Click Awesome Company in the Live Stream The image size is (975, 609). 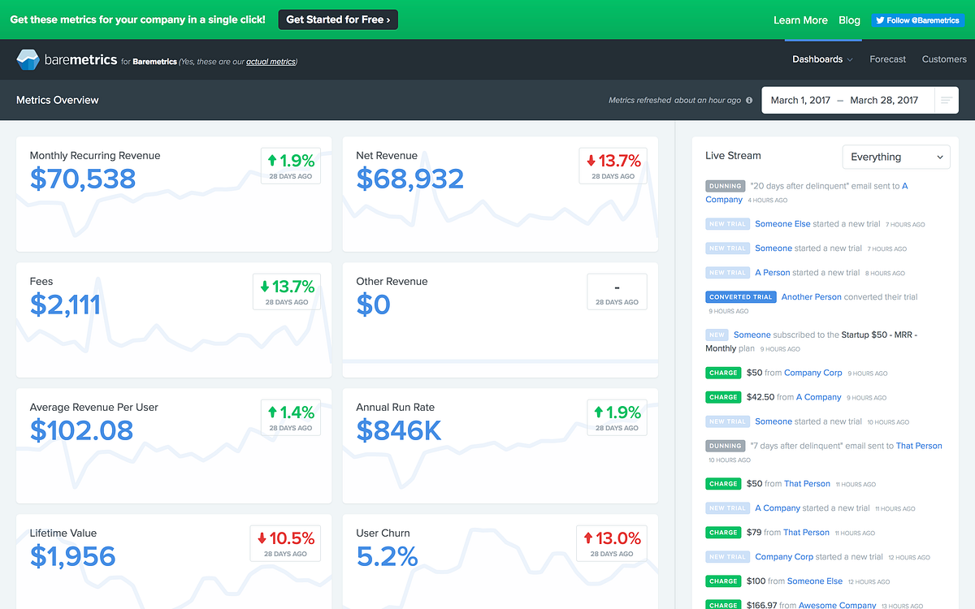(837, 605)
